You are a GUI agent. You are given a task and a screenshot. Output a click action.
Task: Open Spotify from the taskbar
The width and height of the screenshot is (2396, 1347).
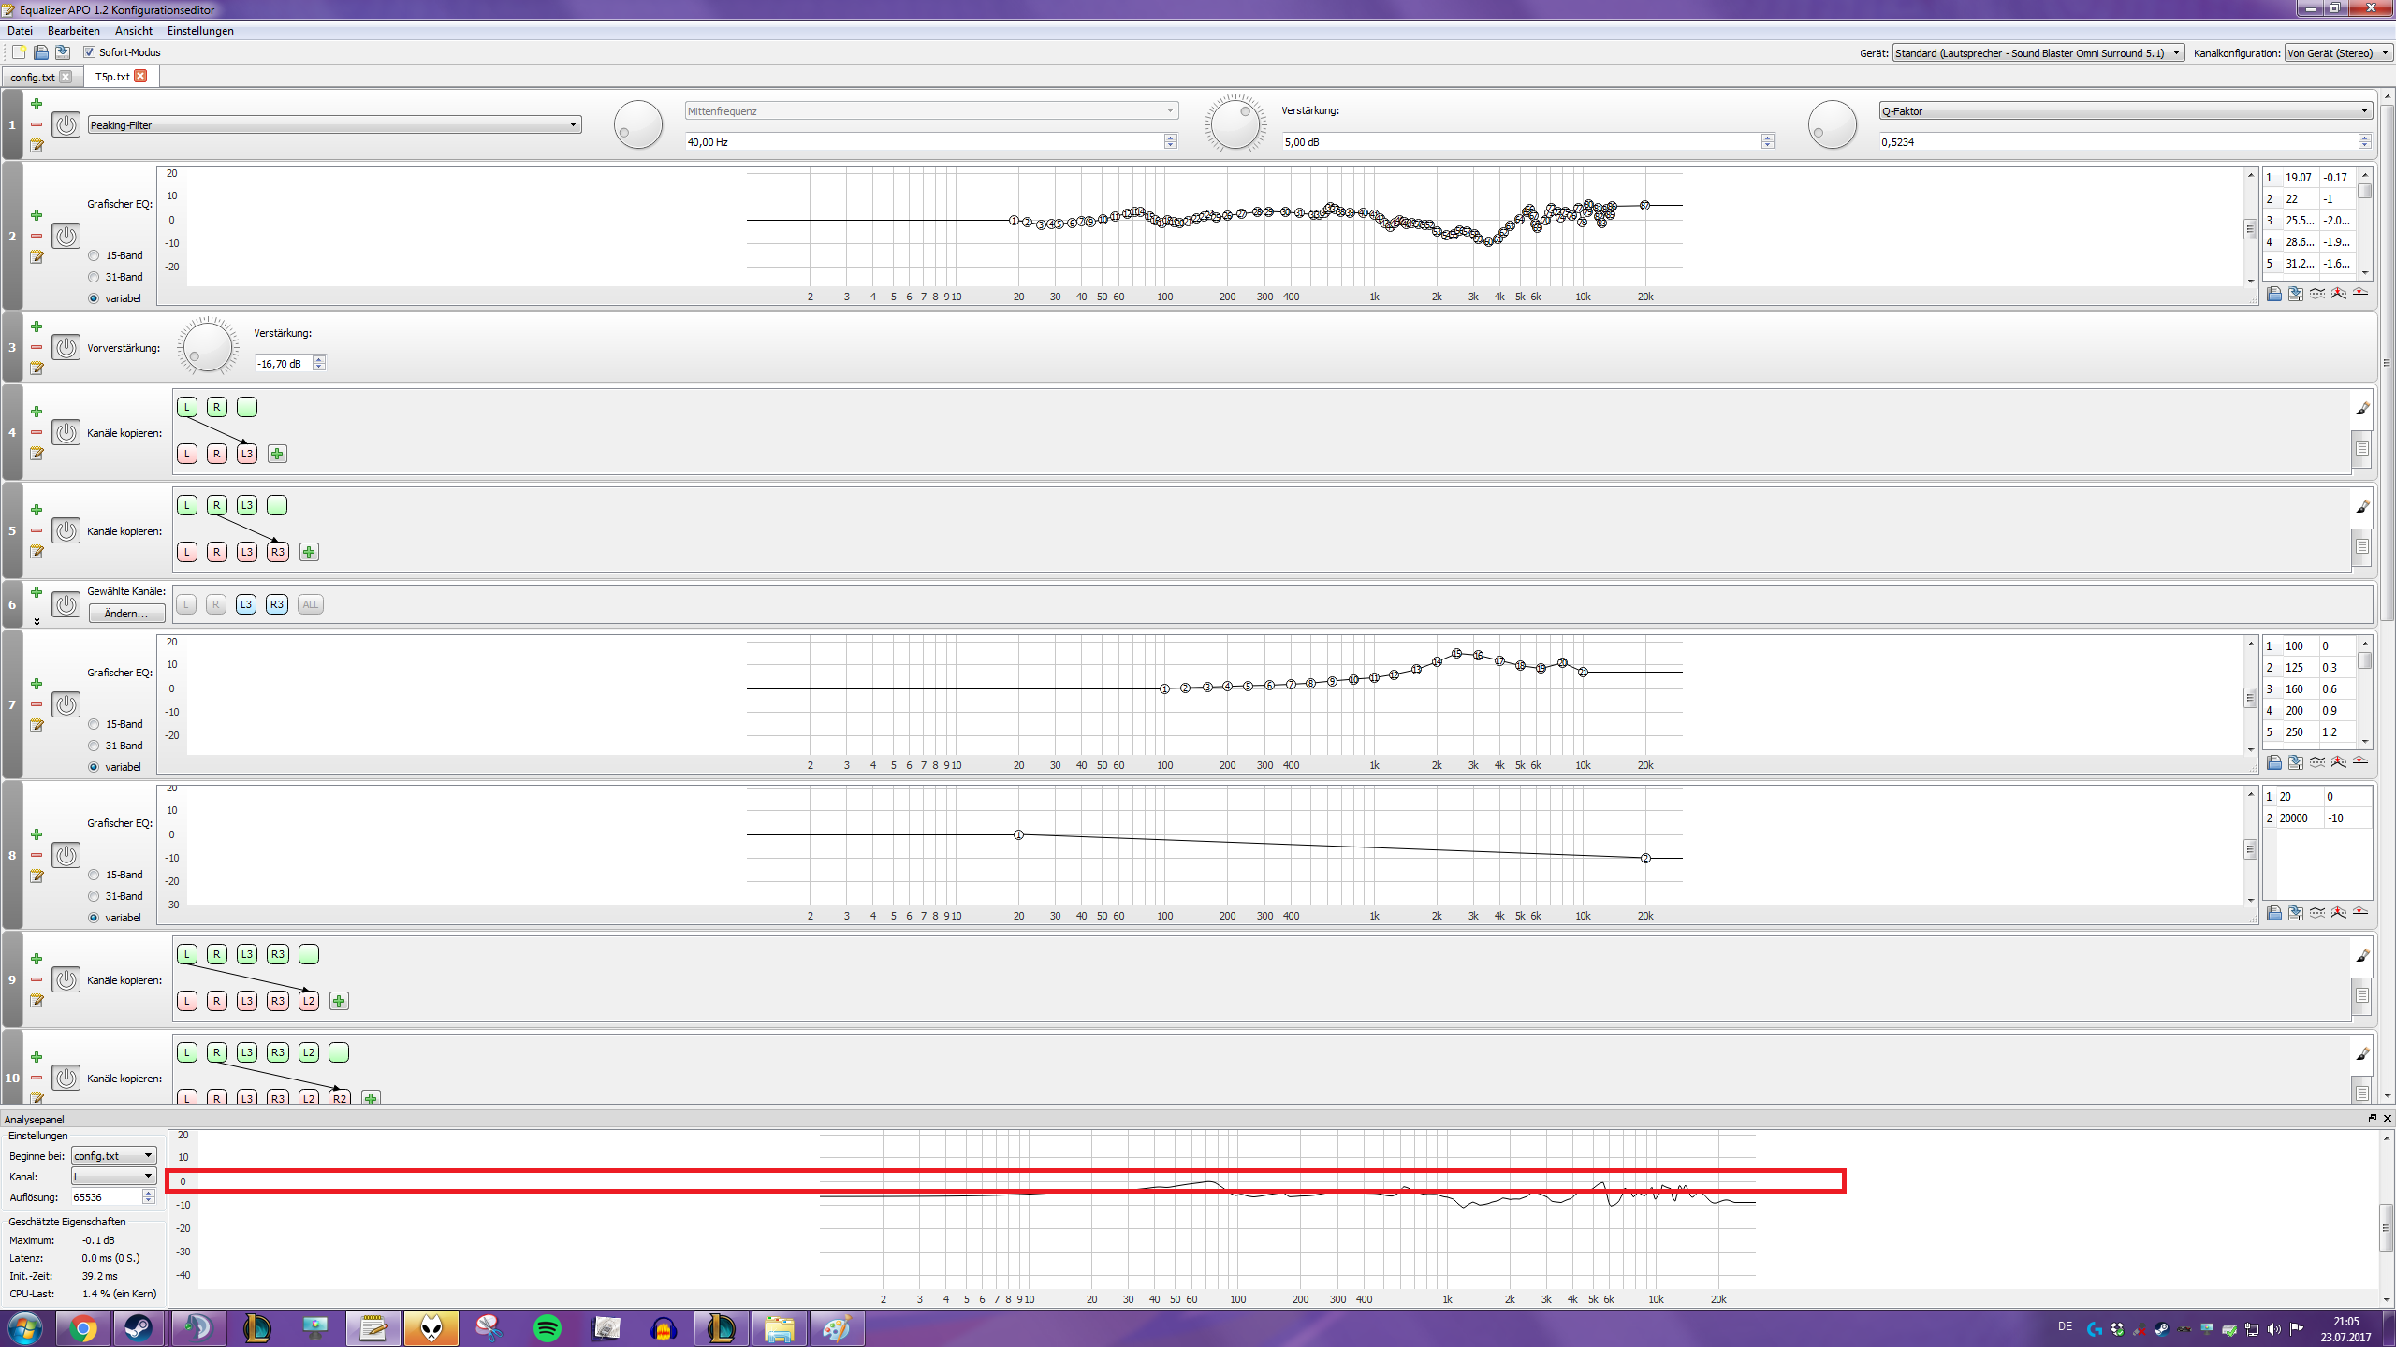click(548, 1328)
